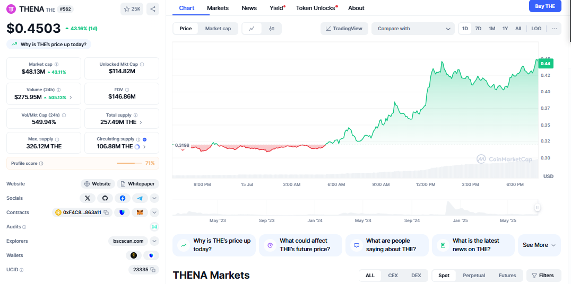Open the Facebook social link

[123, 198]
